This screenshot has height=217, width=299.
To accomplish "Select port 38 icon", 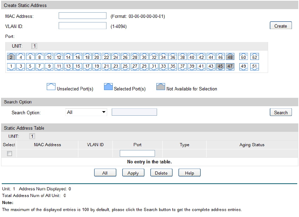I will [x=182, y=57].
